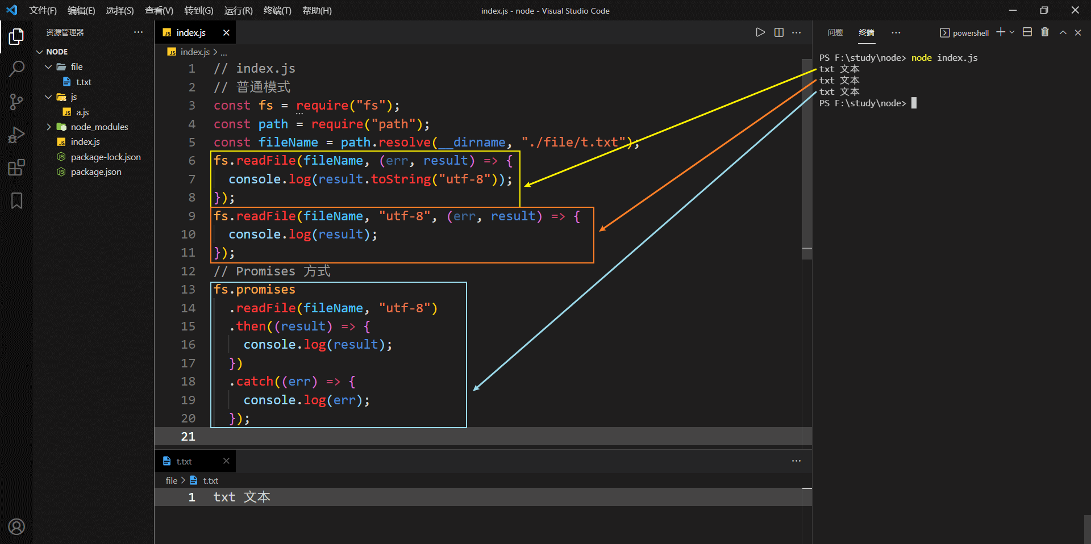Close the index.js editor tab
The height and width of the screenshot is (544, 1091).
click(x=226, y=32)
